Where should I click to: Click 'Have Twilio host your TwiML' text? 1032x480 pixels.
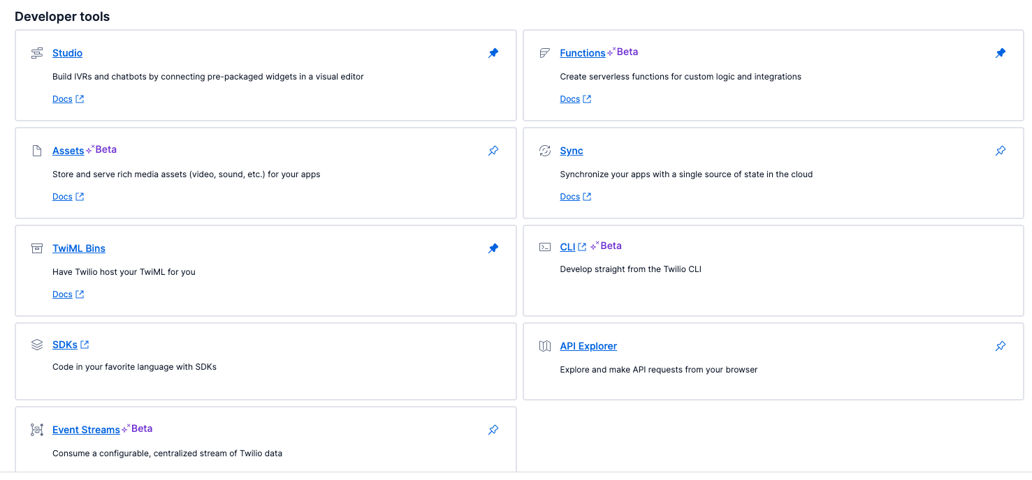pyautogui.click(x=124, y=272)
